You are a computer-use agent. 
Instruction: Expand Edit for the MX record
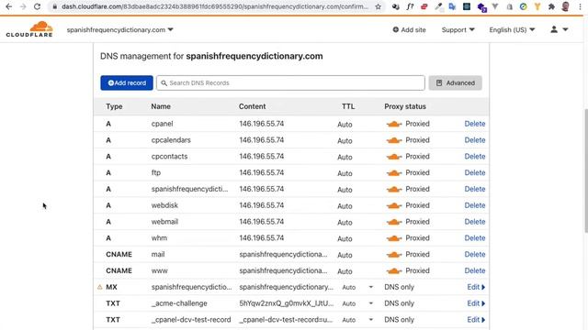point(476,287)
